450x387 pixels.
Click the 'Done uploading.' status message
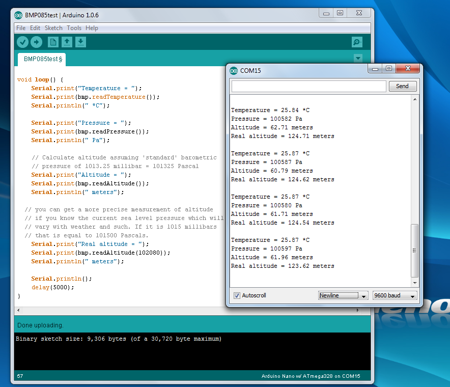click(40, 325)
